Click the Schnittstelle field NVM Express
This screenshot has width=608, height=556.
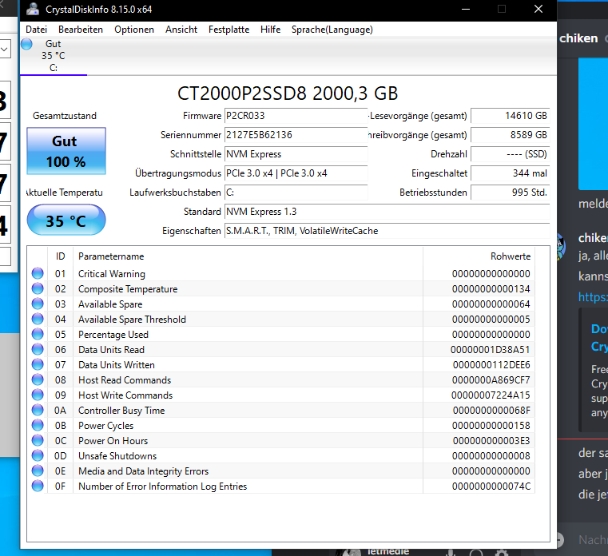tap(296, 154)
